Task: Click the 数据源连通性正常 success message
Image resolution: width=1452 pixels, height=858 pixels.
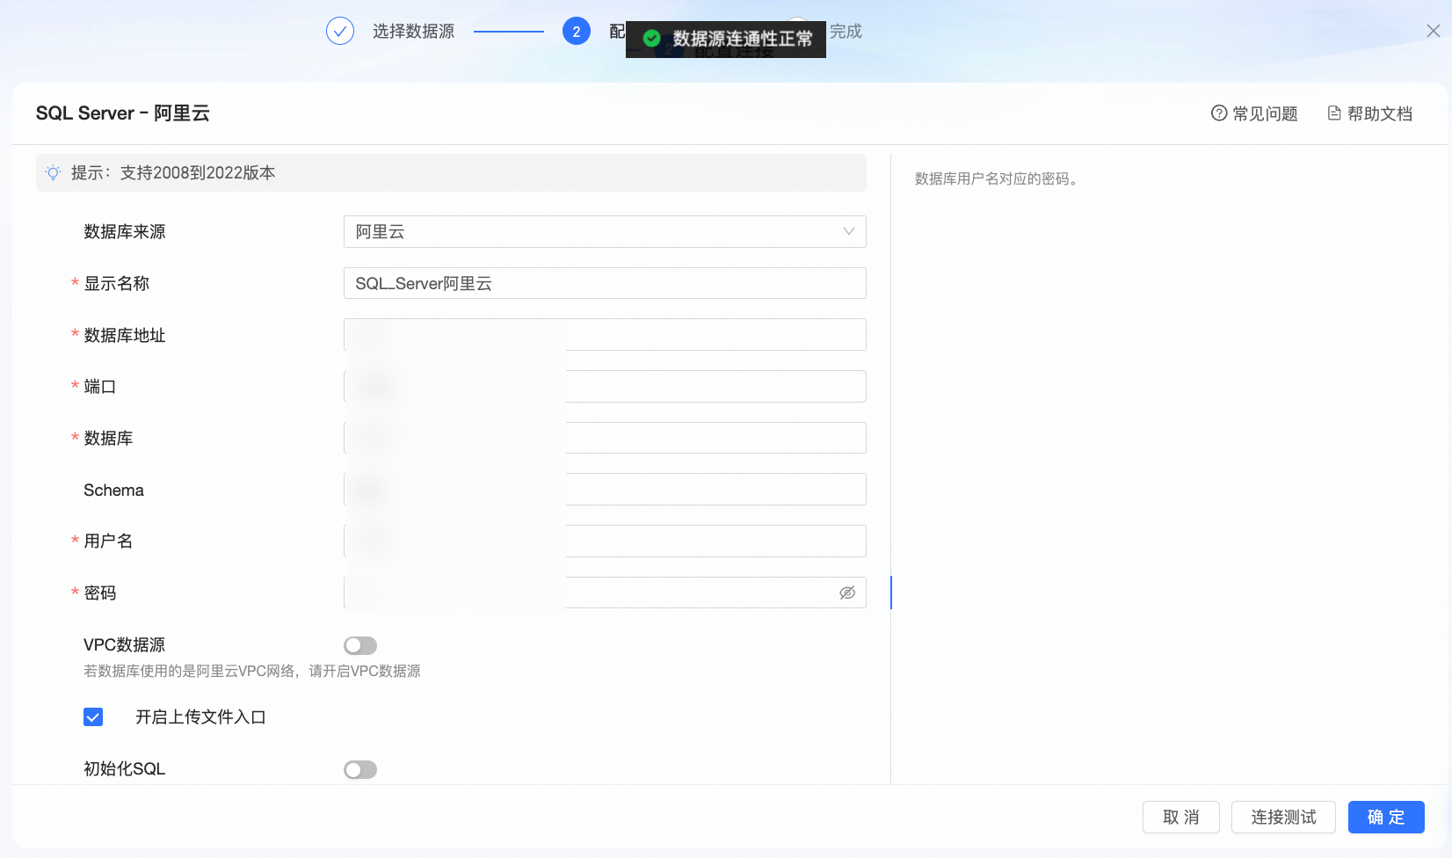Action: [726, 39]
